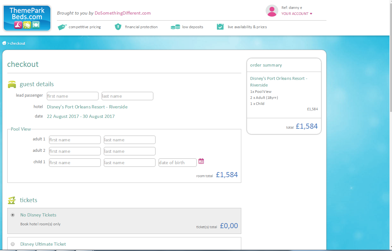
Task: Click the child 1 last name field
Action: pos(130,163)
